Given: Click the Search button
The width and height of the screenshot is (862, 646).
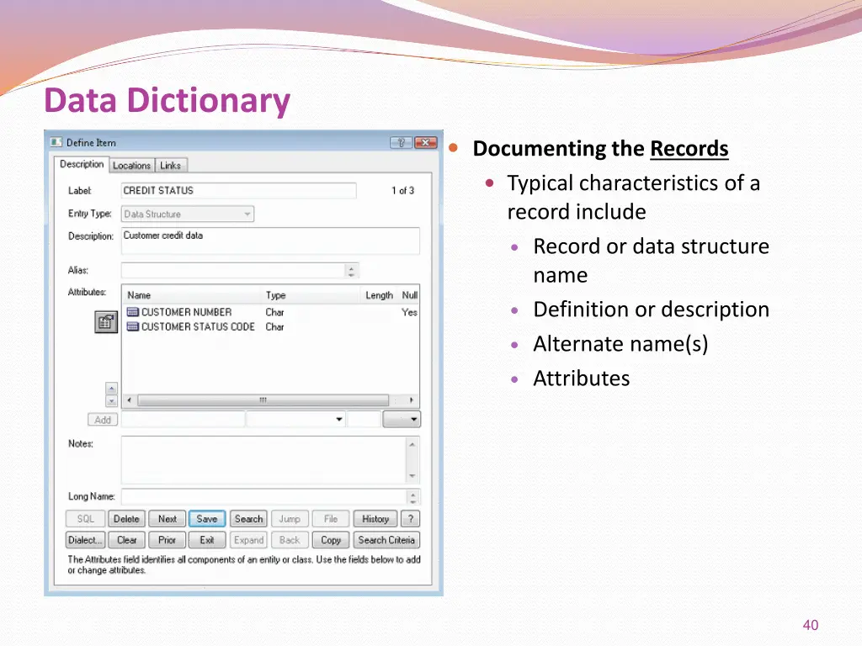Looking at the screenshot, I should [x=248, y=519].
